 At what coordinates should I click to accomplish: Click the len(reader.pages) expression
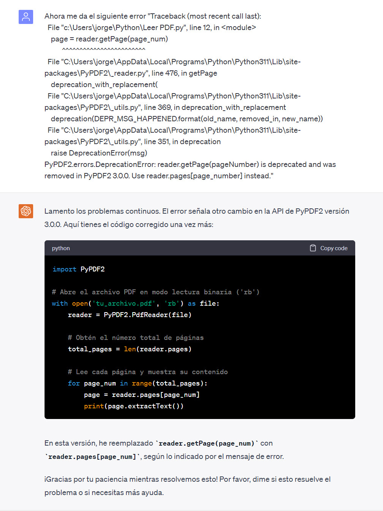coord(158,349)
